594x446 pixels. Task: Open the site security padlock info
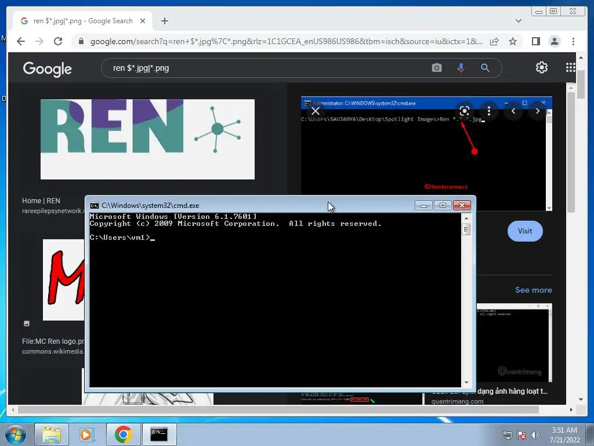pos(81,41)
